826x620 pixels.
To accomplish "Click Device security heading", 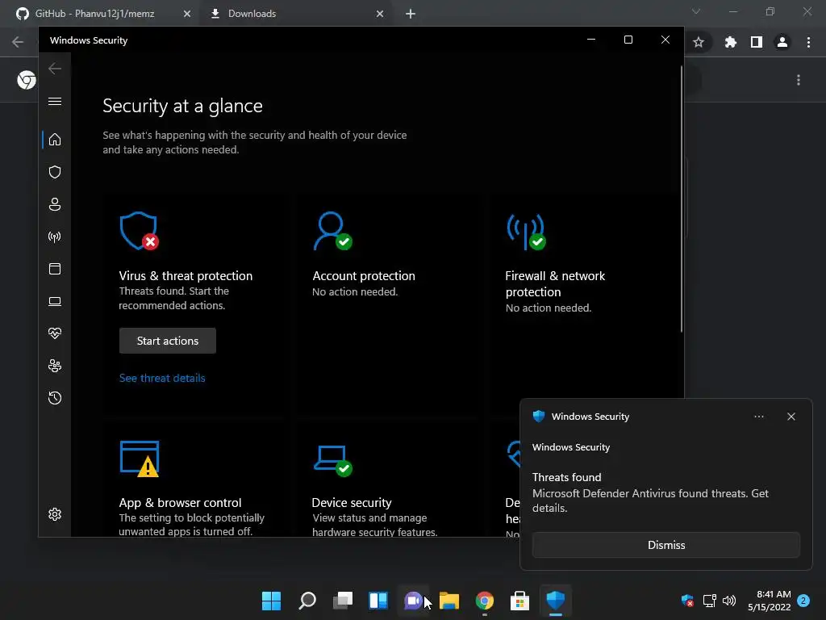I will (352, 502).
